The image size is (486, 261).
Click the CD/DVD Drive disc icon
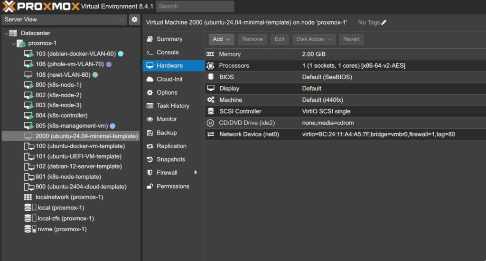[210, 123]
